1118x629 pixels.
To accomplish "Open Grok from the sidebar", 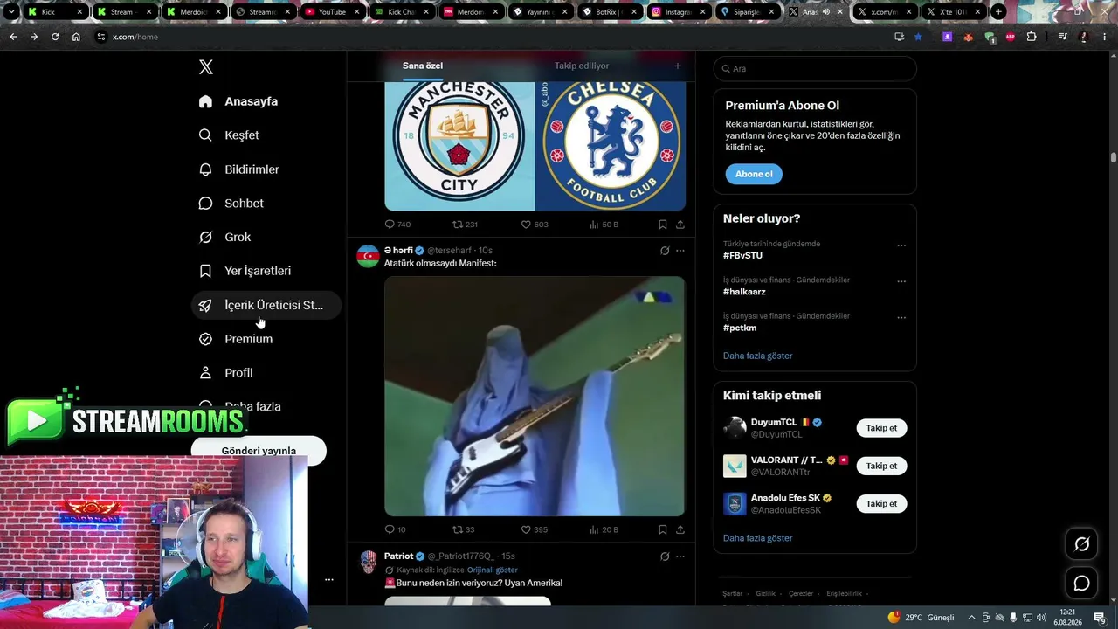I will click(224, 238).
